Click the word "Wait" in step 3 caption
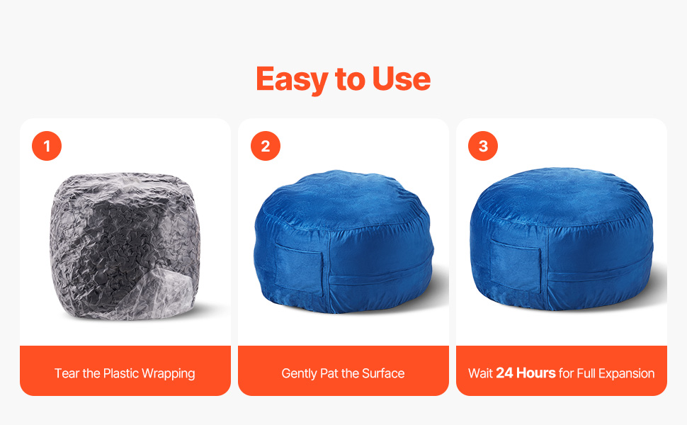The width and height of the screenshot is (687, 425). (x=481, y=373)
